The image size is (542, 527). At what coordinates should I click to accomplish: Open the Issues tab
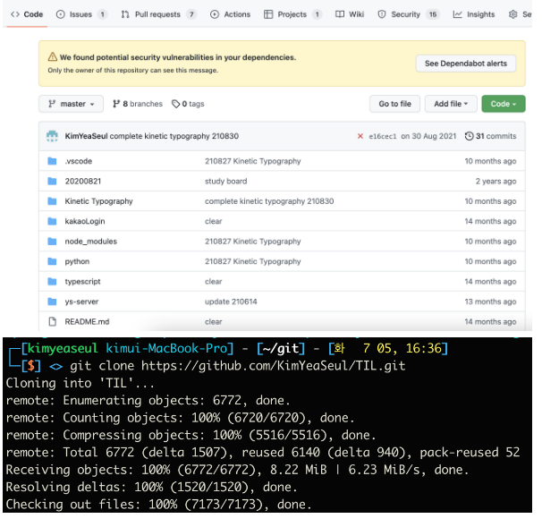point(81,14)
